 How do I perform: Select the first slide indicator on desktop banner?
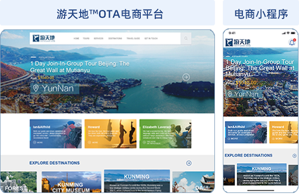tap(32, 102)
